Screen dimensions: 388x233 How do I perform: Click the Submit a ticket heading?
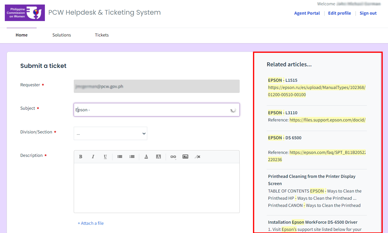tap(43, 66)
